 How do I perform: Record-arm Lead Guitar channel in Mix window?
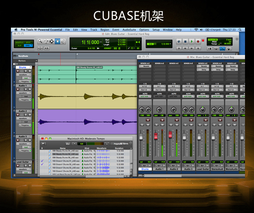[x=206, y=120]
